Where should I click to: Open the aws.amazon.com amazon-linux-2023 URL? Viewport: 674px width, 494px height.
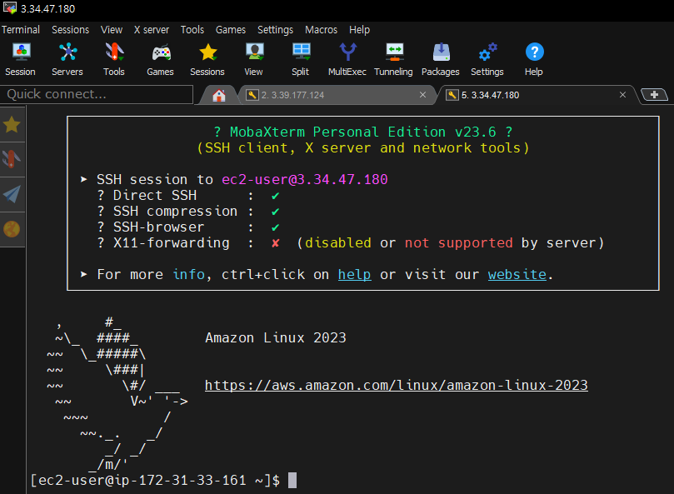[397, 385]
